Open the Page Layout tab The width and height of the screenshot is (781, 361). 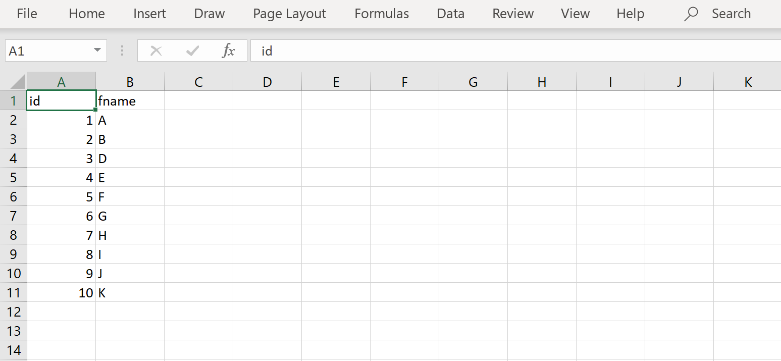(x=289, y=14)
